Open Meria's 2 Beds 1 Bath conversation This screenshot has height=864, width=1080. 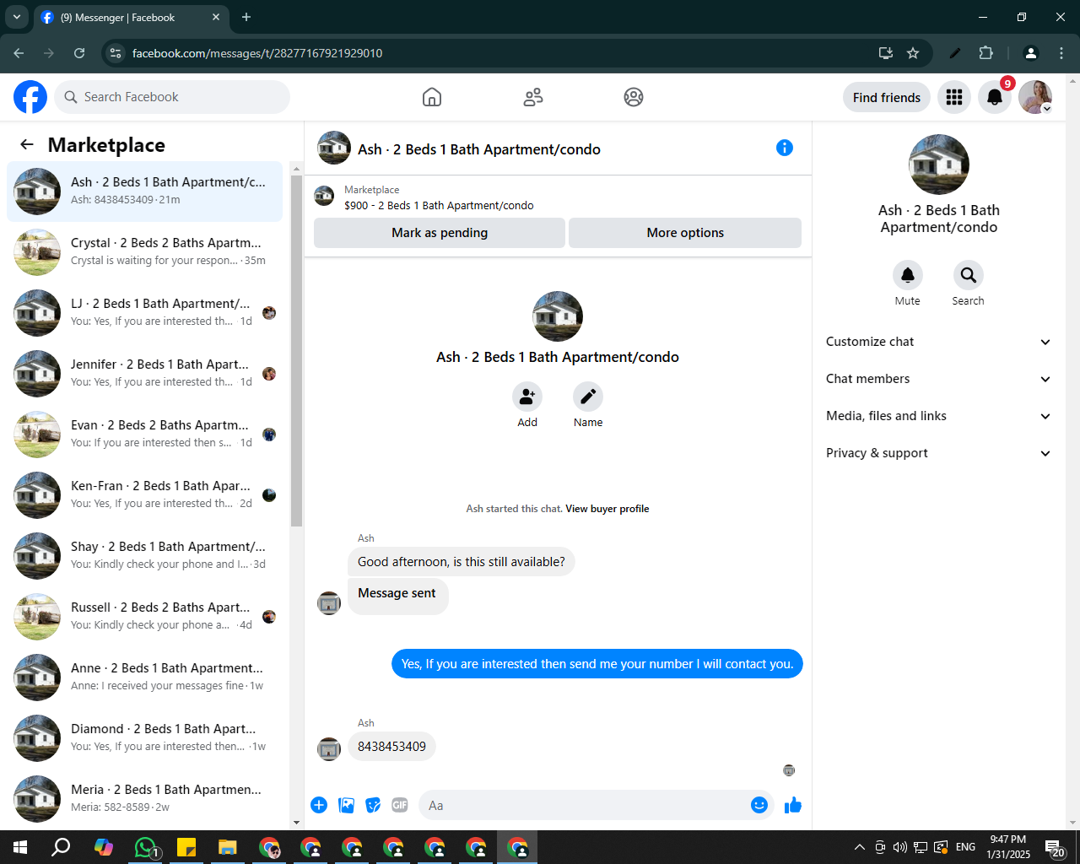(x=144, y=799)
